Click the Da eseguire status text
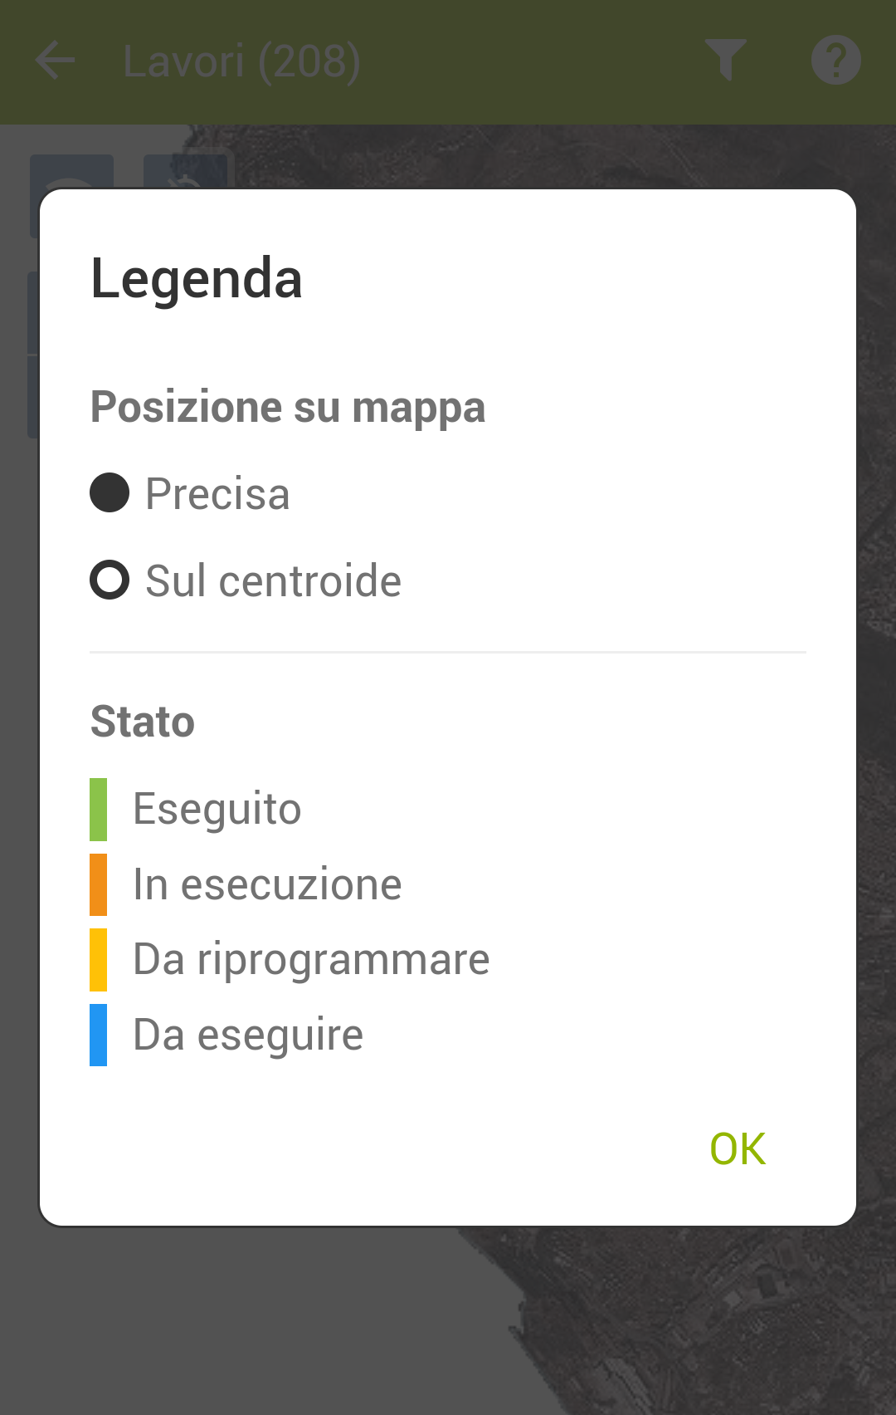The height and width of the screenshot is (1415, 896). [x=248, y=1036]
